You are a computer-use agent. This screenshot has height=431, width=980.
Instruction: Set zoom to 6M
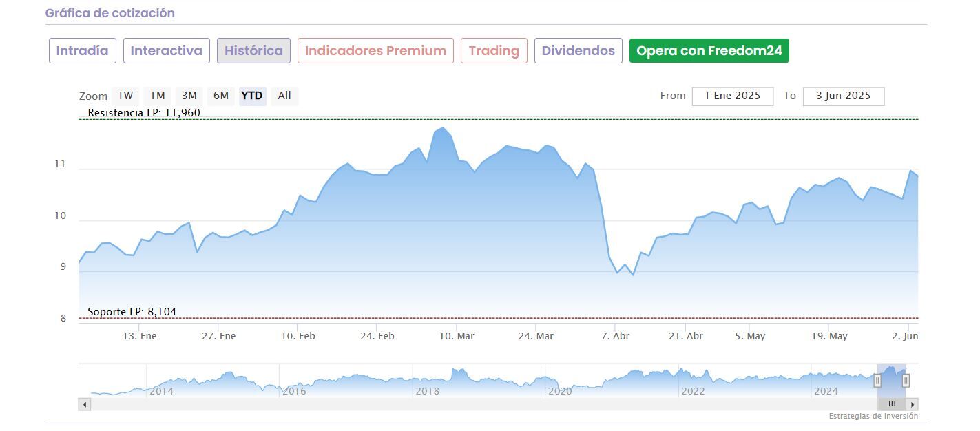point(221,96)
